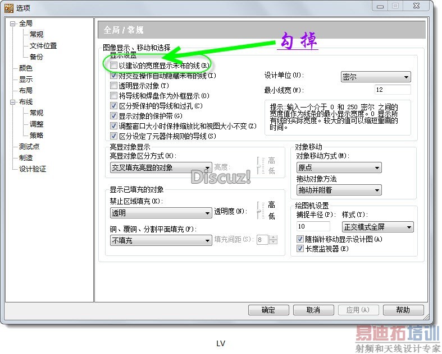This screenshot has width=442, height=354.
Task: Disable '长度监视器(E)' checkbox
Action: coord(300,249)
